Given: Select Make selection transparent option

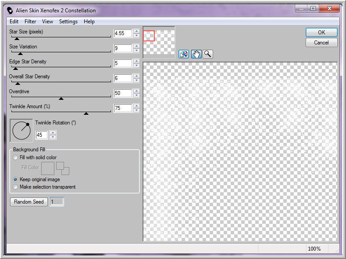Looking at the screenshot, I should tap(15, 187).
